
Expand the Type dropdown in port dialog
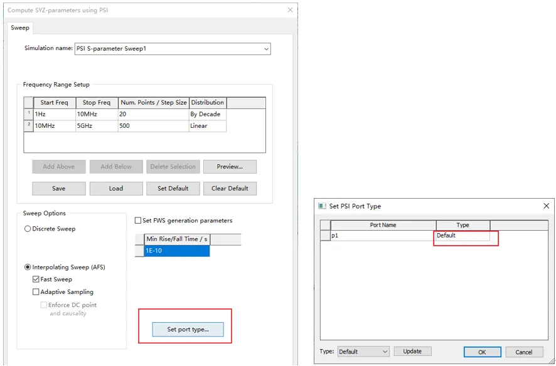pos(385,352)
